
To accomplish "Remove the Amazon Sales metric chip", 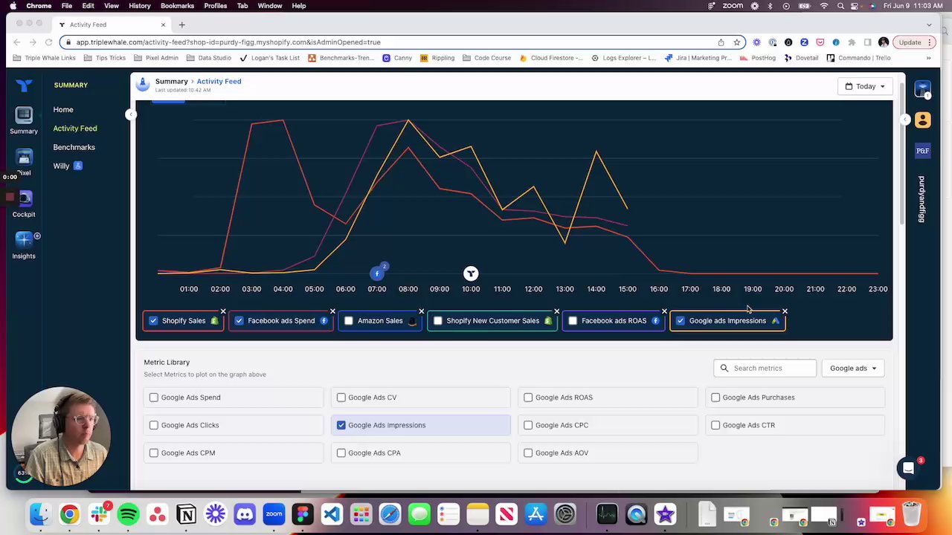I will click(x=421, y=311).
